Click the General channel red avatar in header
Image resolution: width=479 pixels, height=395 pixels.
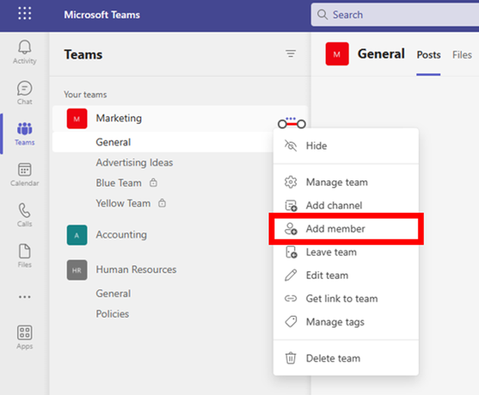point(337,54)
